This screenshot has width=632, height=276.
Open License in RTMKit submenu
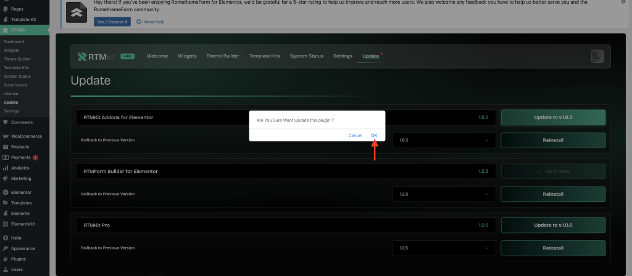[x=11, y=94]
